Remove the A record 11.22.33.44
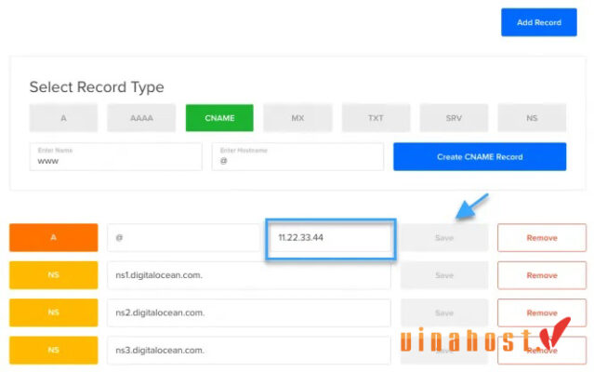This screenshot has height=372, width=594. point(542,237)
